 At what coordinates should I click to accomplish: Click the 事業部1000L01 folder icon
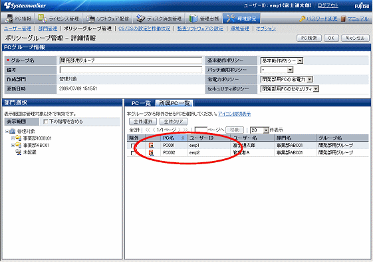[19, 138]
